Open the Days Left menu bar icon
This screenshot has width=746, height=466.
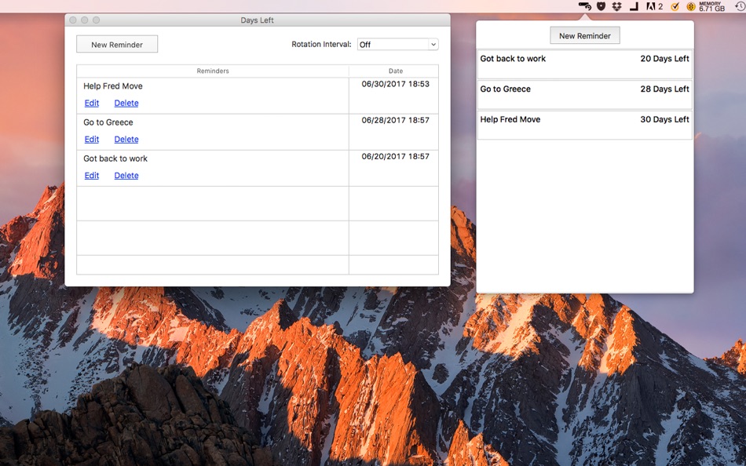pyautogui.click(x=585, y=6)
